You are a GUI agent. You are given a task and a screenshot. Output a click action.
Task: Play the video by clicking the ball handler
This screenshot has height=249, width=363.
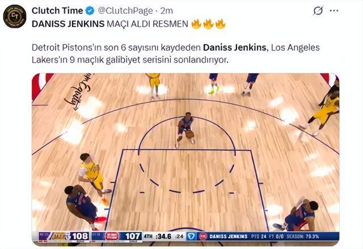click(x=185, y=130)
